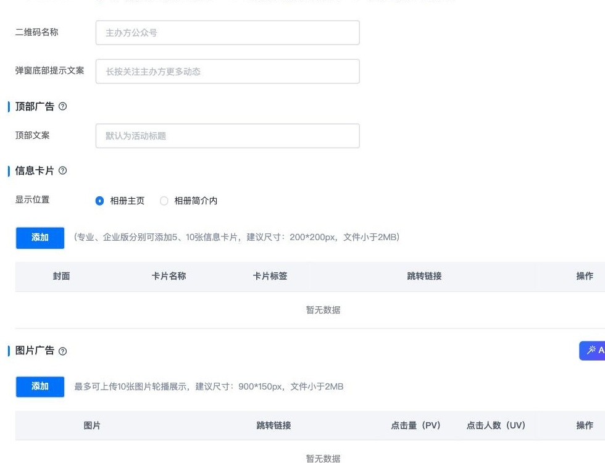Screen dimensions: 605x463
Task: Click the info card size hint text
Action: (x=236, y=237)
